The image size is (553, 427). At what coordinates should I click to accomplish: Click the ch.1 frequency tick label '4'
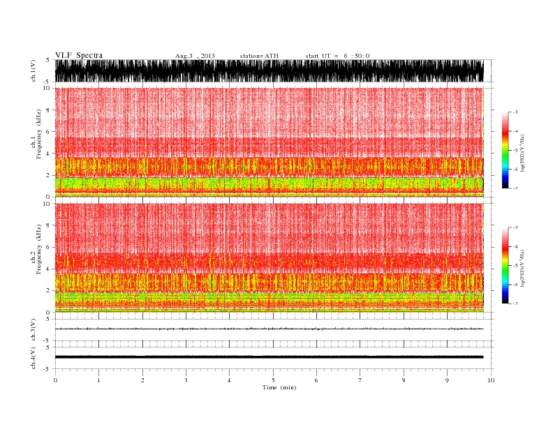point(48,153)
